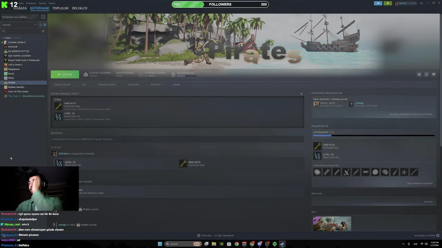Open the DELFALCO profile tab
Image resolution: width=442 pixels, height=248 pixels.
click(79, 8)
